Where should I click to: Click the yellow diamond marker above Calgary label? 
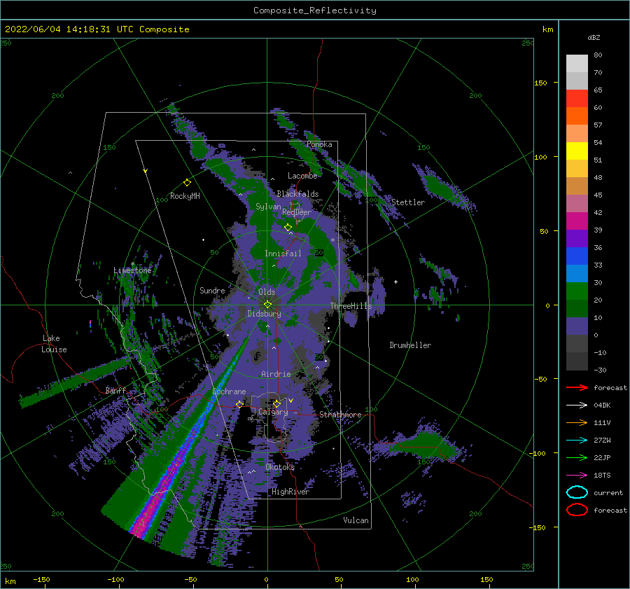click(276, 403)
